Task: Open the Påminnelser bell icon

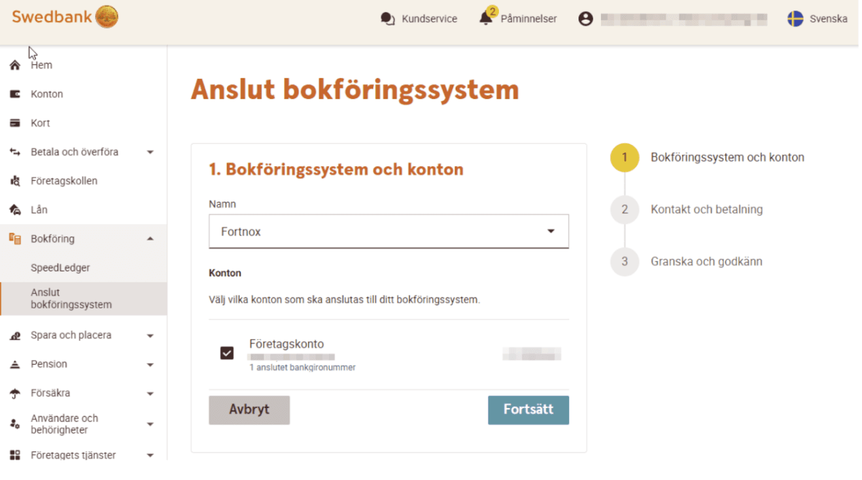Action: [x=487, y=18]
